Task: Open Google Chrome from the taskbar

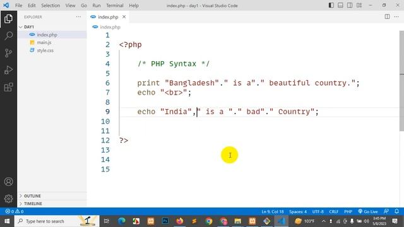Action: (209, 221)
